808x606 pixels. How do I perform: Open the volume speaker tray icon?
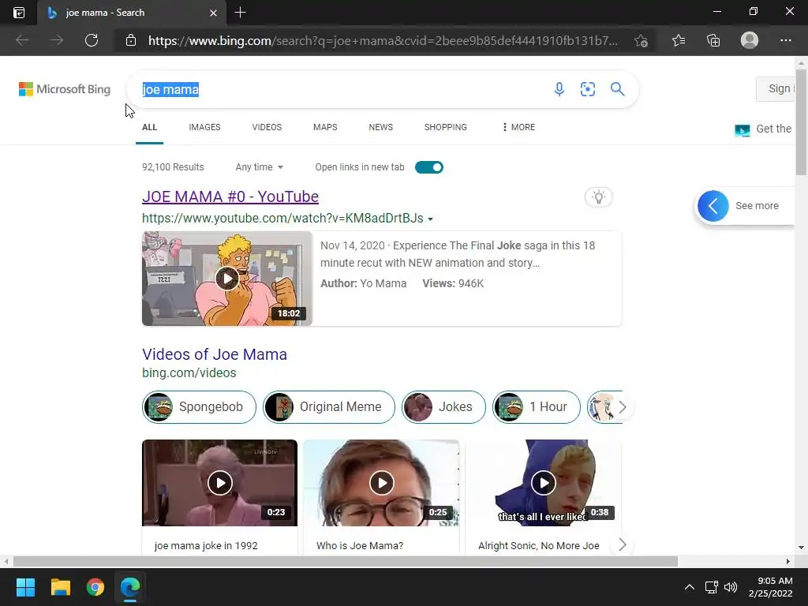(x=731, y=587)
